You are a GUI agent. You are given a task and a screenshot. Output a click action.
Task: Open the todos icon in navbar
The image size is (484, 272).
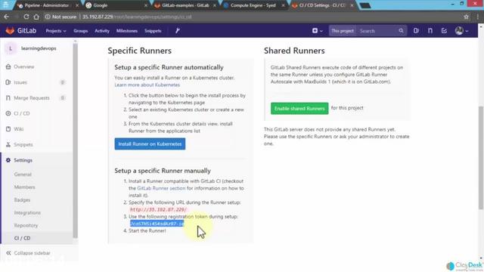pos(444,31)
